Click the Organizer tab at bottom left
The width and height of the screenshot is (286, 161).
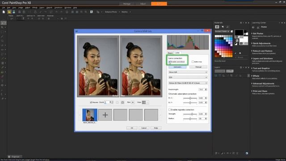[x=15, y=157]
